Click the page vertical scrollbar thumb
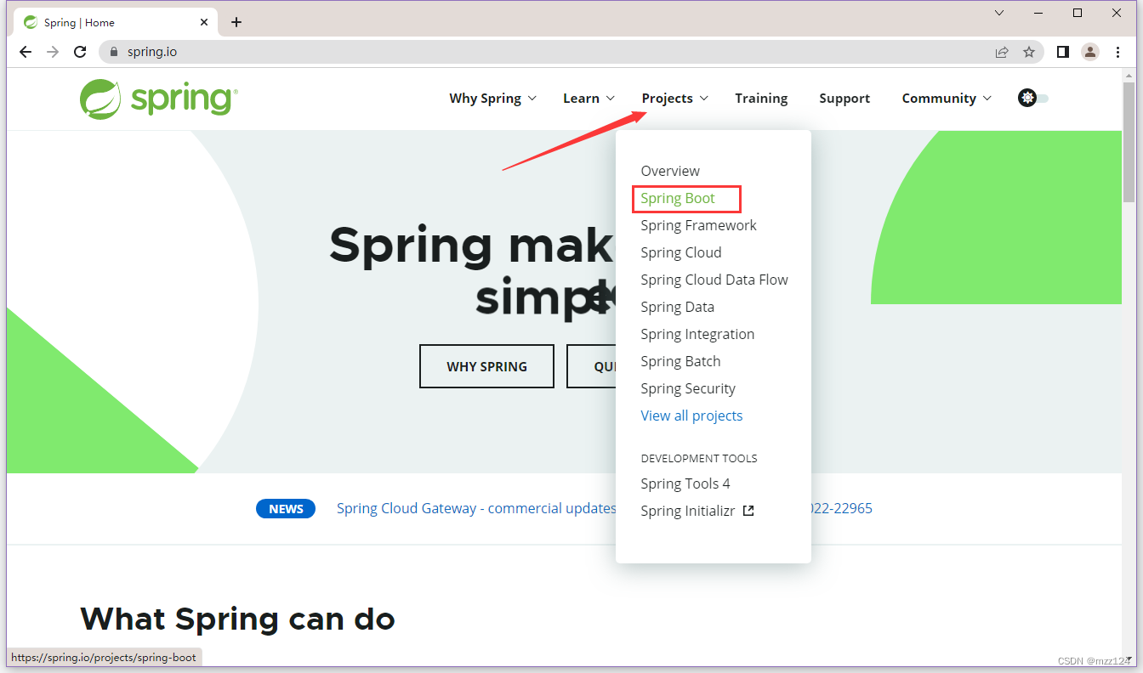1143x673 pixels. point(1129,142)
